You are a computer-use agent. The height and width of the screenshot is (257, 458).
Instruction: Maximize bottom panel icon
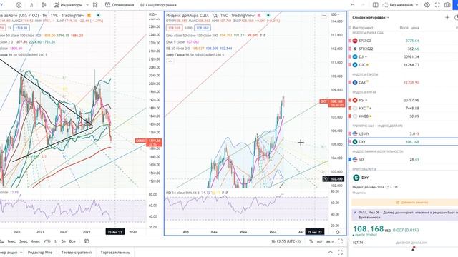[340, 252]
